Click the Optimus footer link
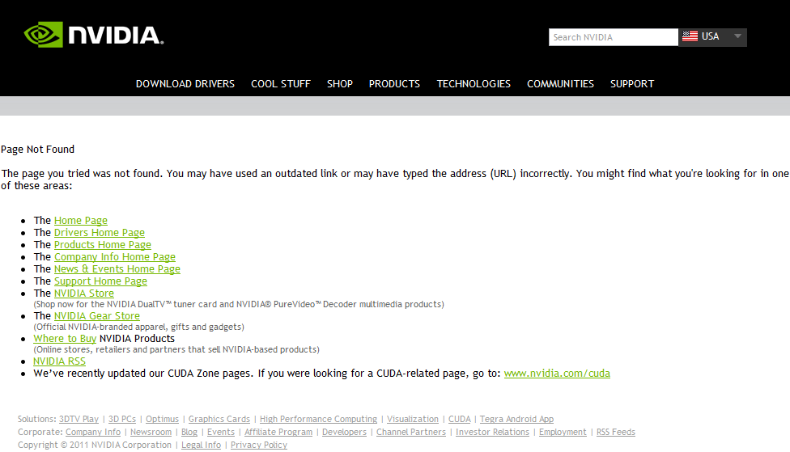This screenshot has width=790, height=452. tap(162, 419)
